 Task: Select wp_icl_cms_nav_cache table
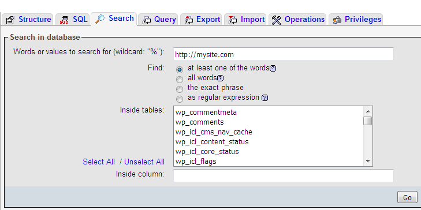[269, 132]
